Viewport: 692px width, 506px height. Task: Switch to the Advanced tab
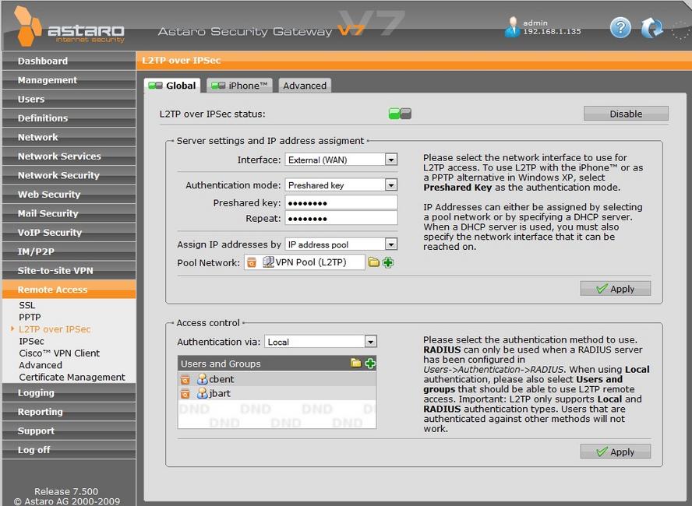[305, 86]
